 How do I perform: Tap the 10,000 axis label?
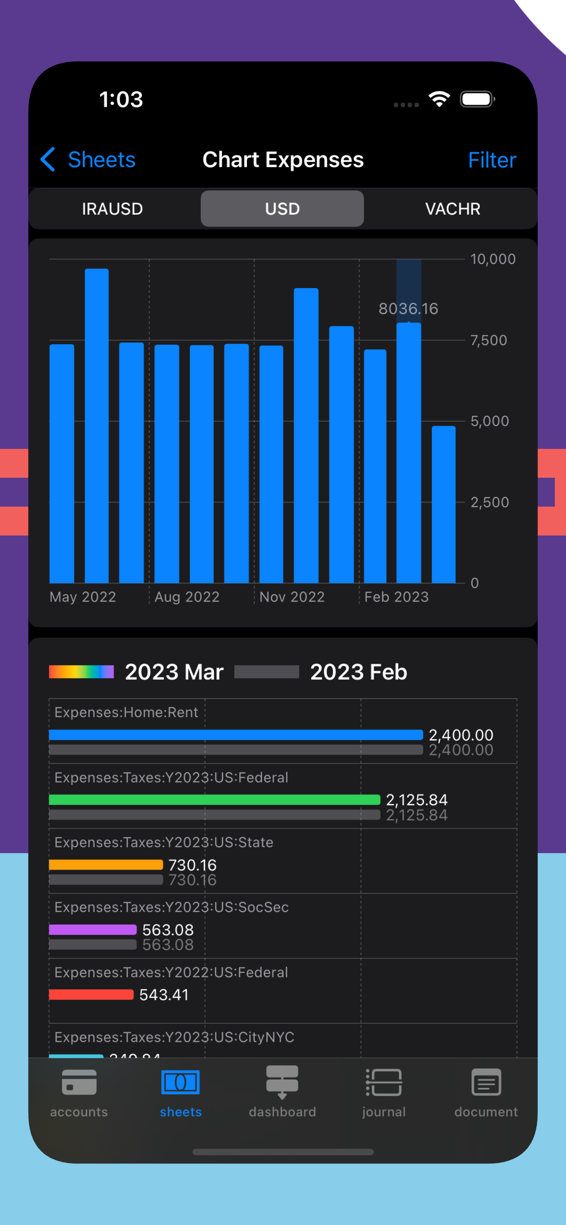coord(493,259)
